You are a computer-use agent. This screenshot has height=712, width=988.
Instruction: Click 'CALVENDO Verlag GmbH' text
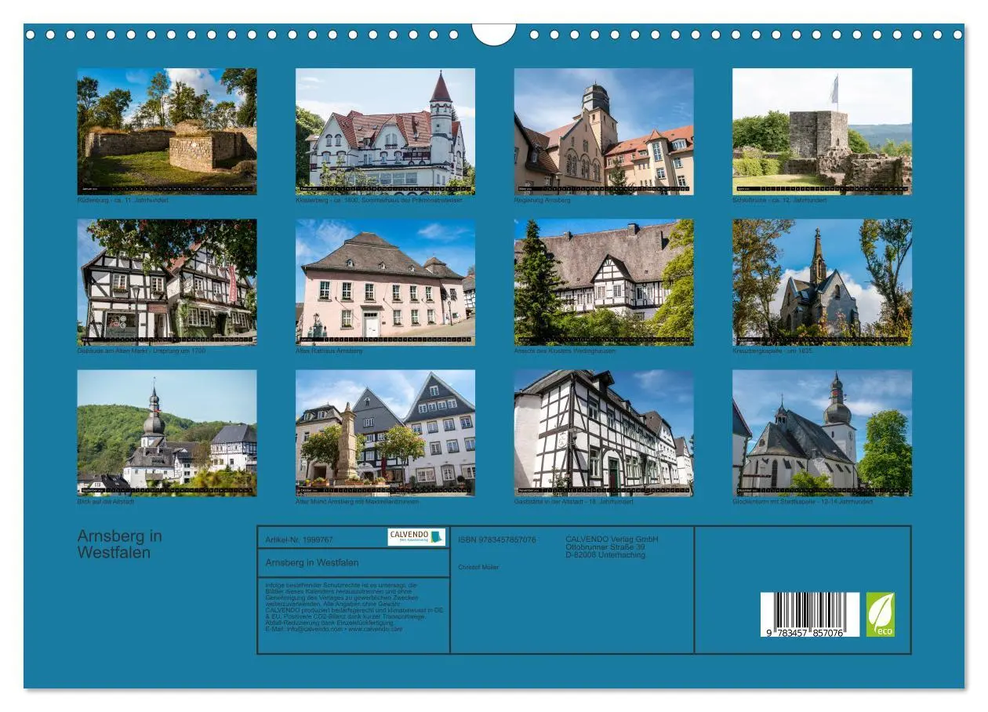(612, 539)
